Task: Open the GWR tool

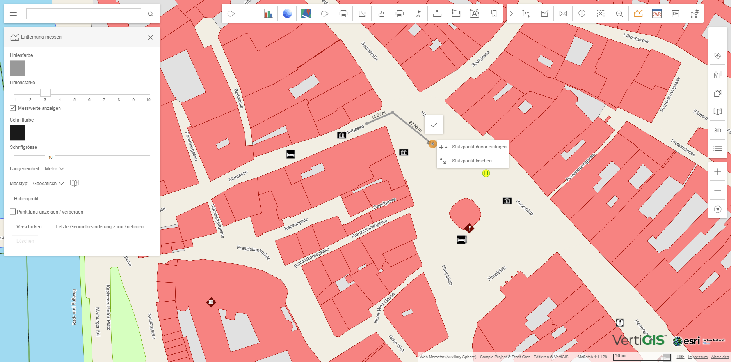Action: (657, 14)
